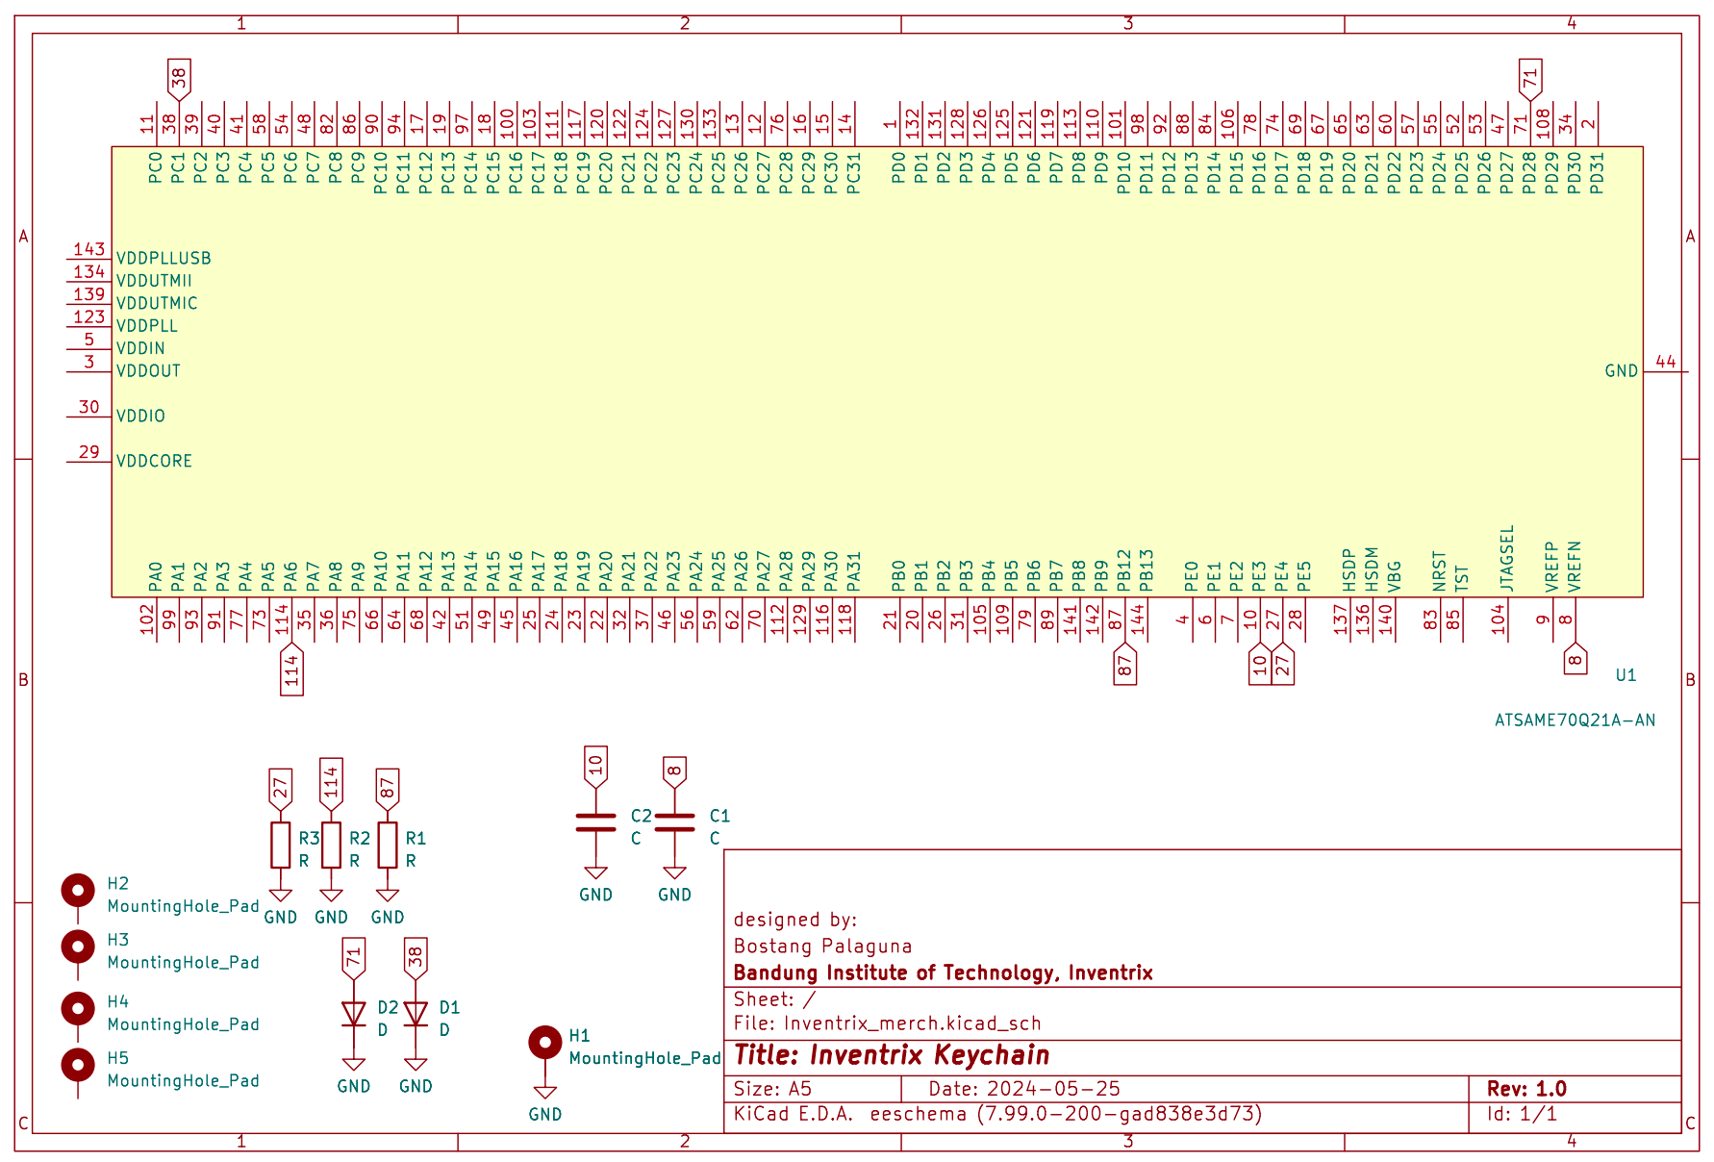Click the Size: A5 field

coord(772,1089)
